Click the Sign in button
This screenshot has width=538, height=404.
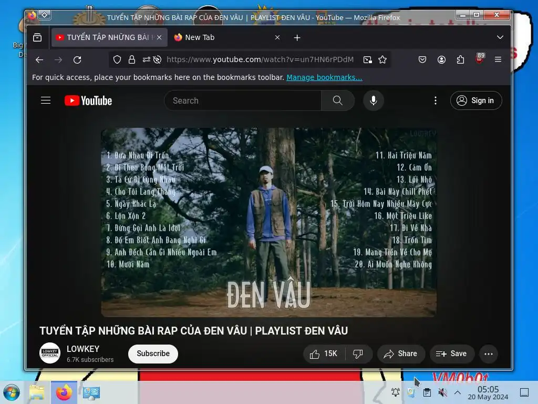pyautogui.click(x=476, y=100)
